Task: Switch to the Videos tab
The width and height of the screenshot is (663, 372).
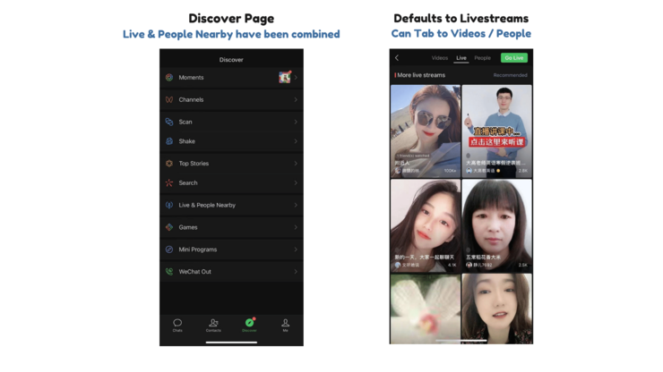Action: coord(440,58)
